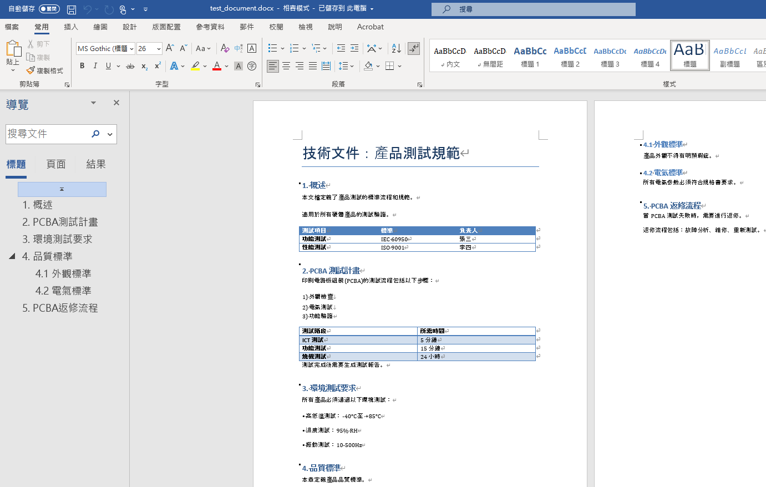Collapse the '4. 品質標準' heading in navigation

(x=12, y=256)
